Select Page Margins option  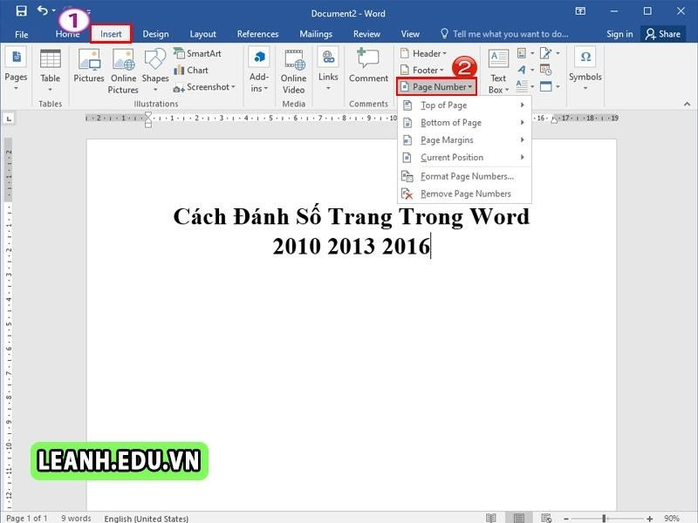click(464, 140)
